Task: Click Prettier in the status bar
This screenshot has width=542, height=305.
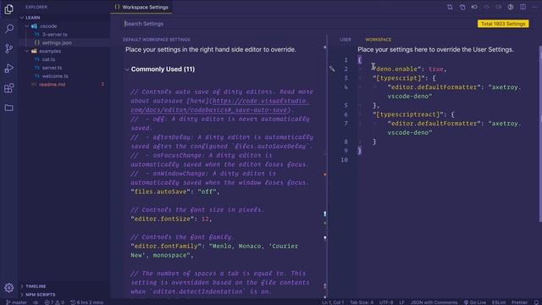Action: pyautogui.click(x=519, y=302)
